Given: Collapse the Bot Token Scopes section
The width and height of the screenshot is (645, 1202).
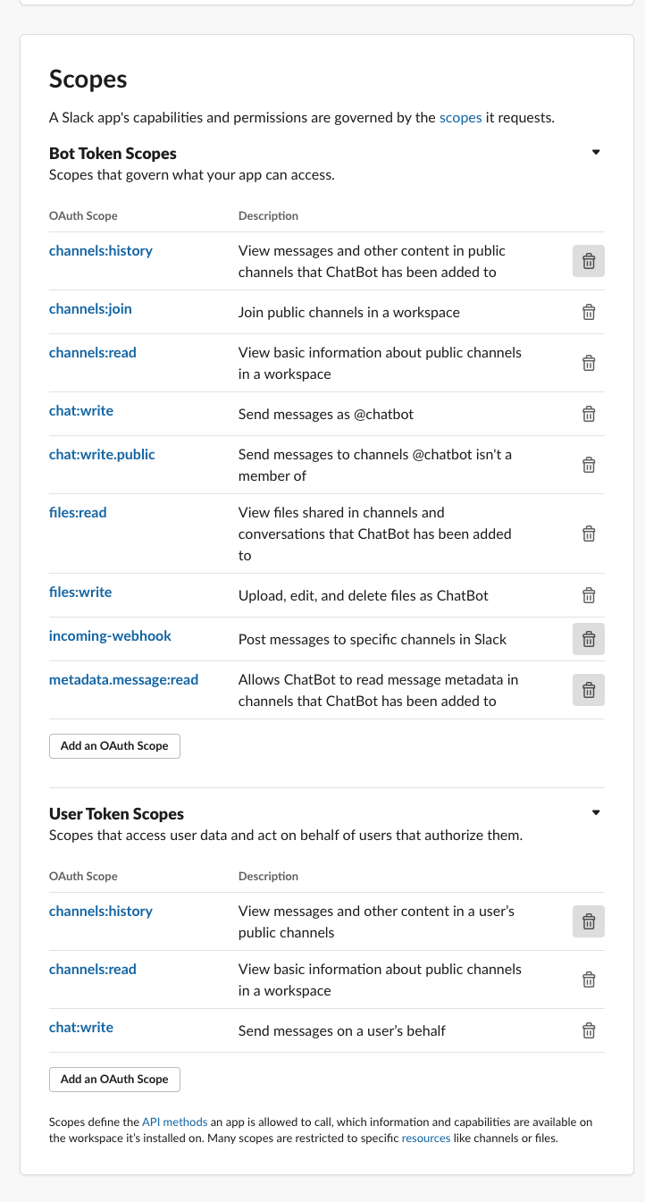Looking at the screenshot, I should (x=596, y=152).
